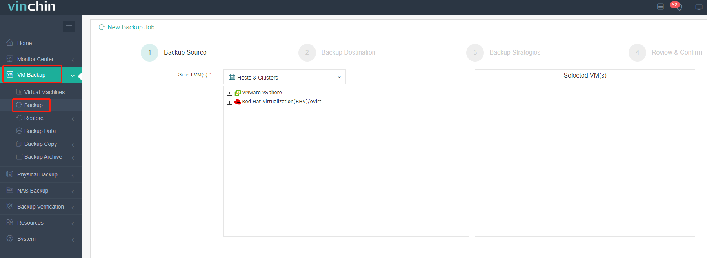Toggle the sidebar collapse hamburger icon

tap(69, 26)
